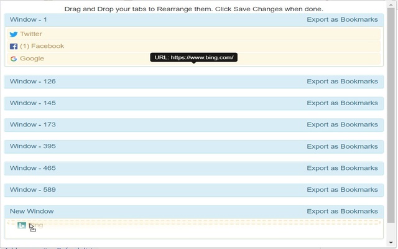Export Window - 589 as Bookmarks
The image size is (398, 249).
tap(342, 189)
